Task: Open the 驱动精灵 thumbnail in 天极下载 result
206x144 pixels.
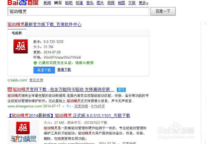Action: click(x=23, y=132)
